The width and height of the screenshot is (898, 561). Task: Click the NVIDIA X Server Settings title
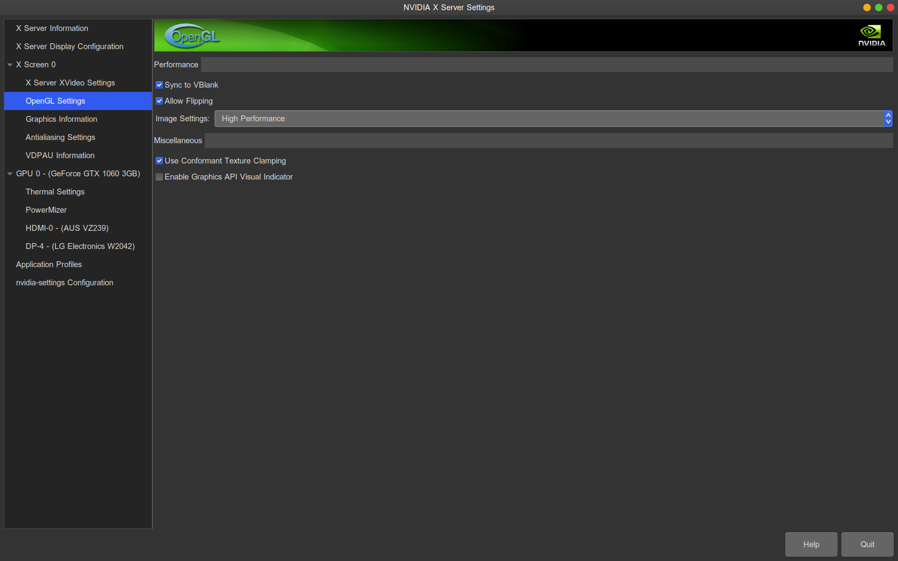[449, 7]
